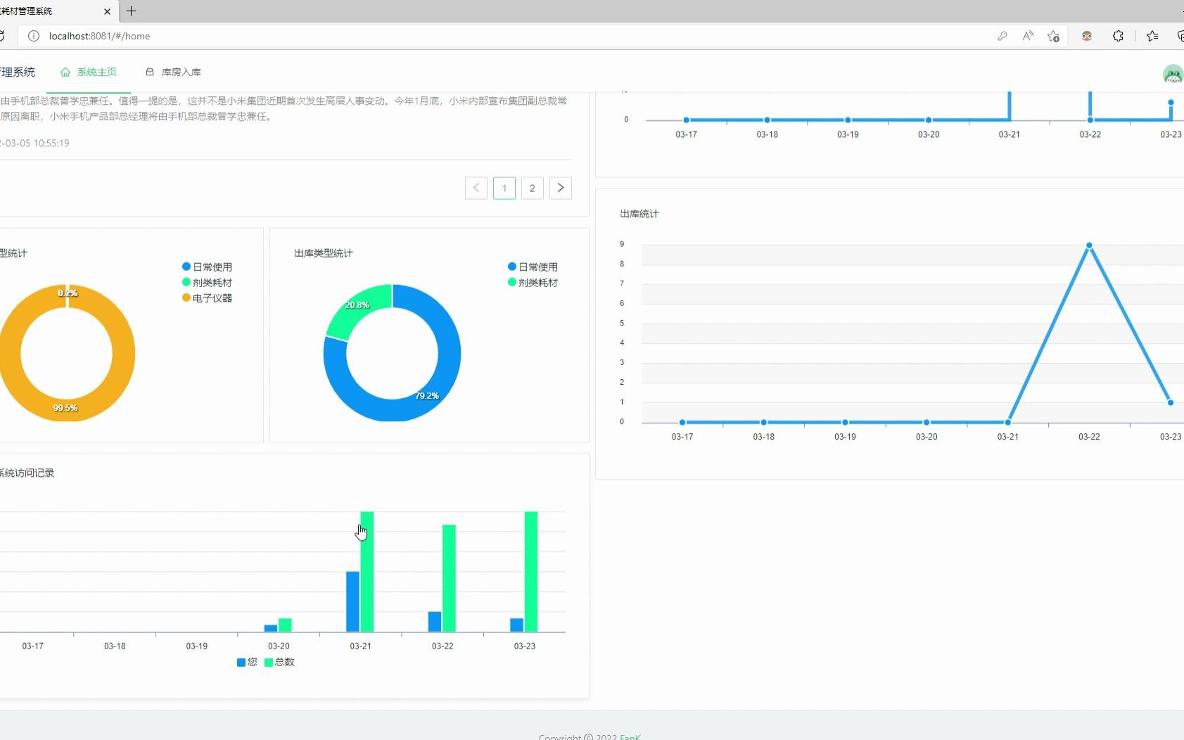Toggle the 您 legend in access chart
1184x740 pixels.
[x=247, y=662]
